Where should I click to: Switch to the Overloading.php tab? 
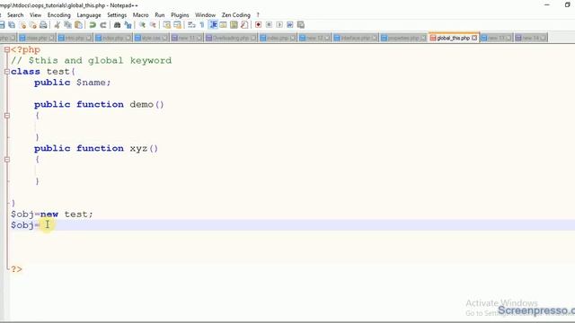pos(231,38)
